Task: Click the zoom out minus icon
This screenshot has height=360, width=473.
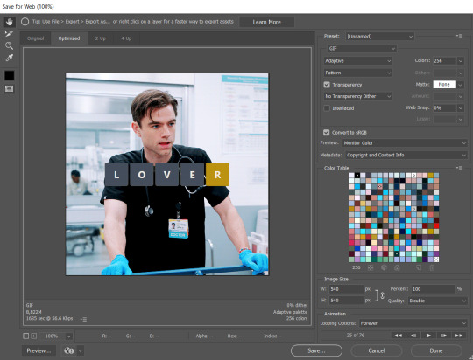Action: pyautogui.click(x=26, y=336)
